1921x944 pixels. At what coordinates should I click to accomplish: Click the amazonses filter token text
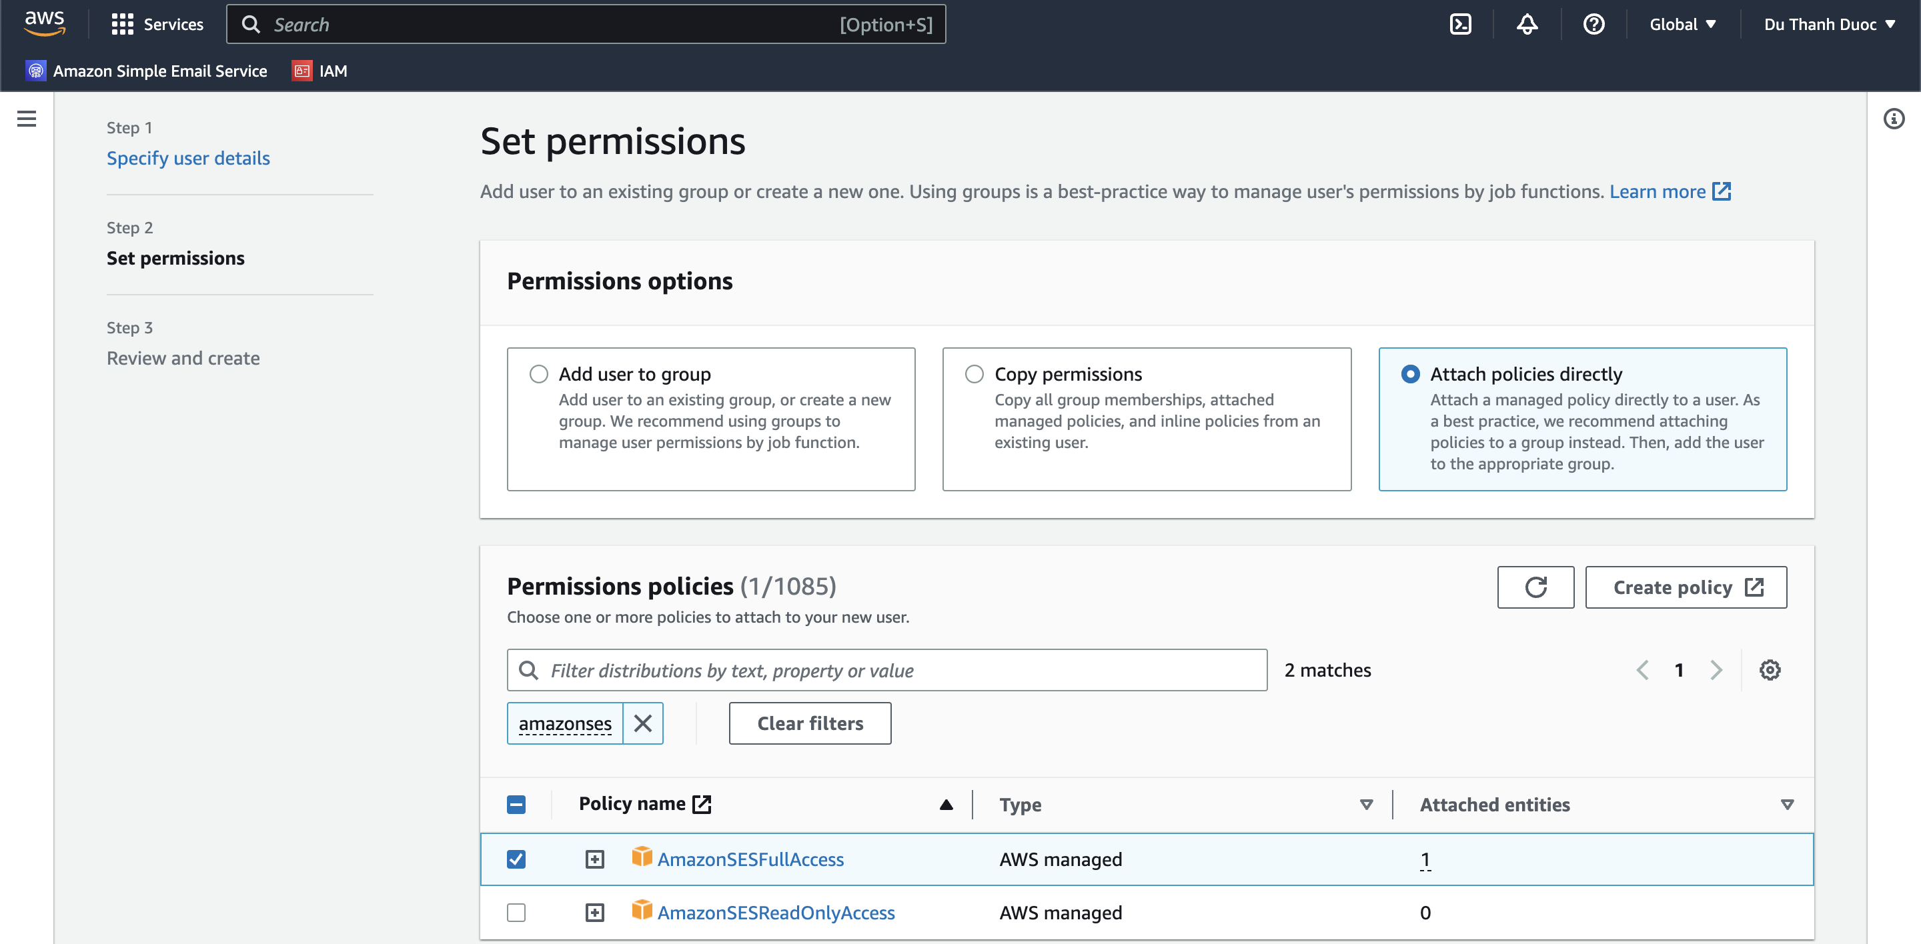pyautogui.click(x=564, y=723)
